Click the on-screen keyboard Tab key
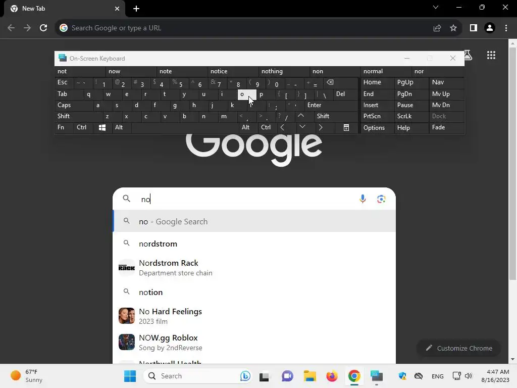This screenshot has height=388, width=517. point(69,94)
